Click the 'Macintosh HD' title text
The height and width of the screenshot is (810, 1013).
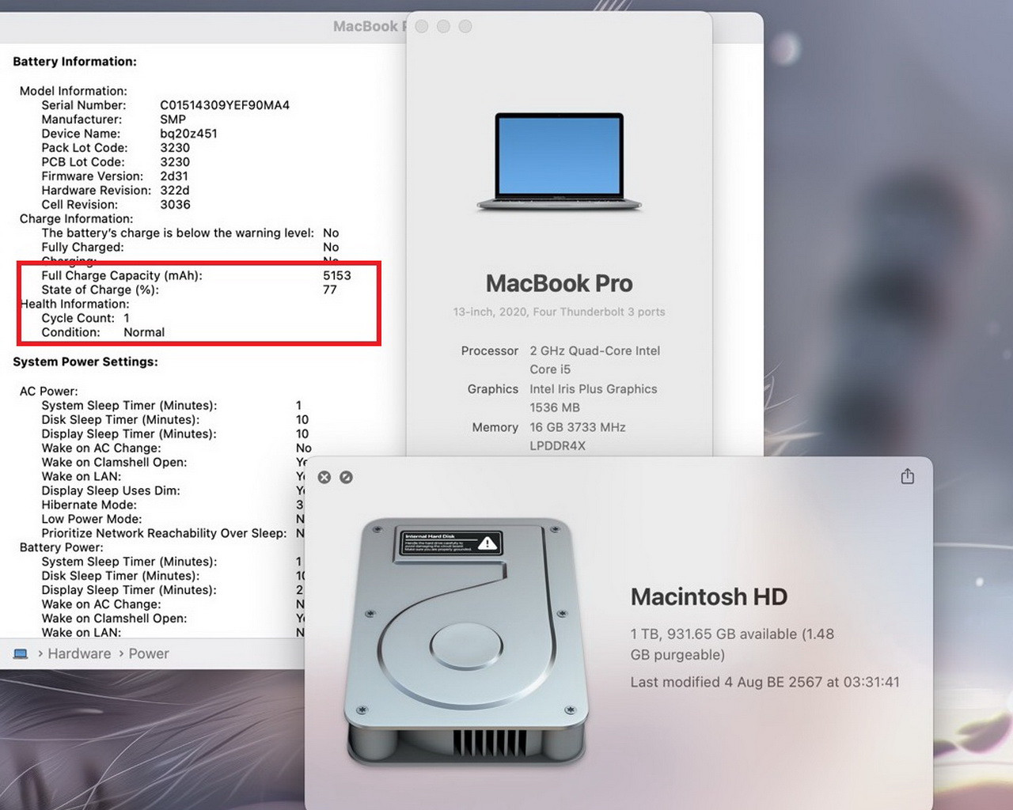click(x=709, y=596)
